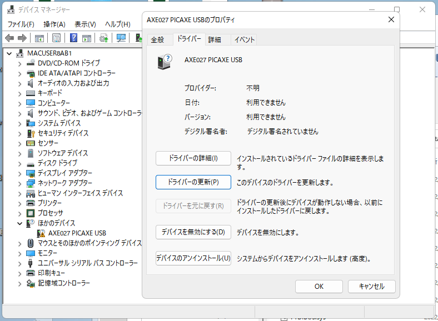The height and width of the screenshot is (321, 438).
Task: Click the 記憶域コントローラー icon
Action: point(31,283)
